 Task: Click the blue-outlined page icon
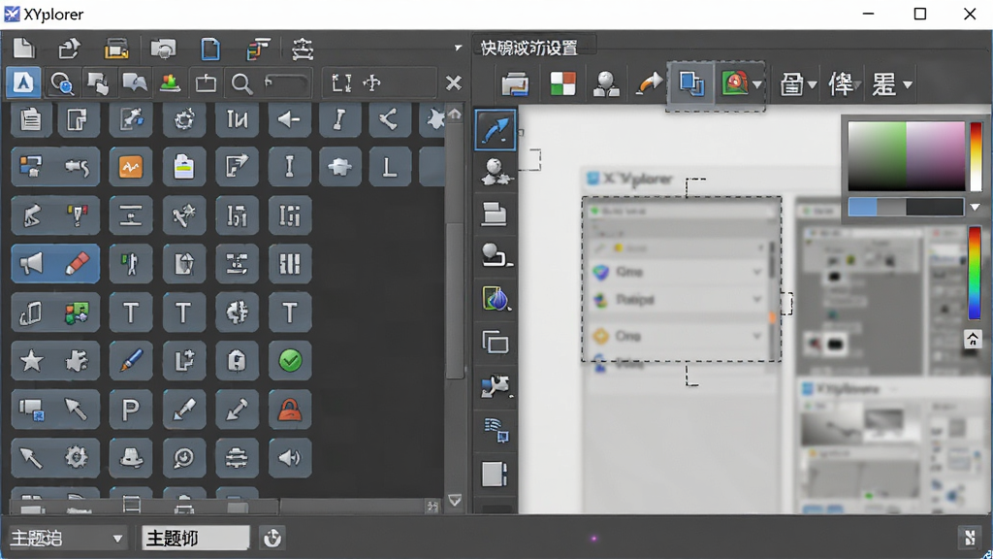click(x=210, y=49)
